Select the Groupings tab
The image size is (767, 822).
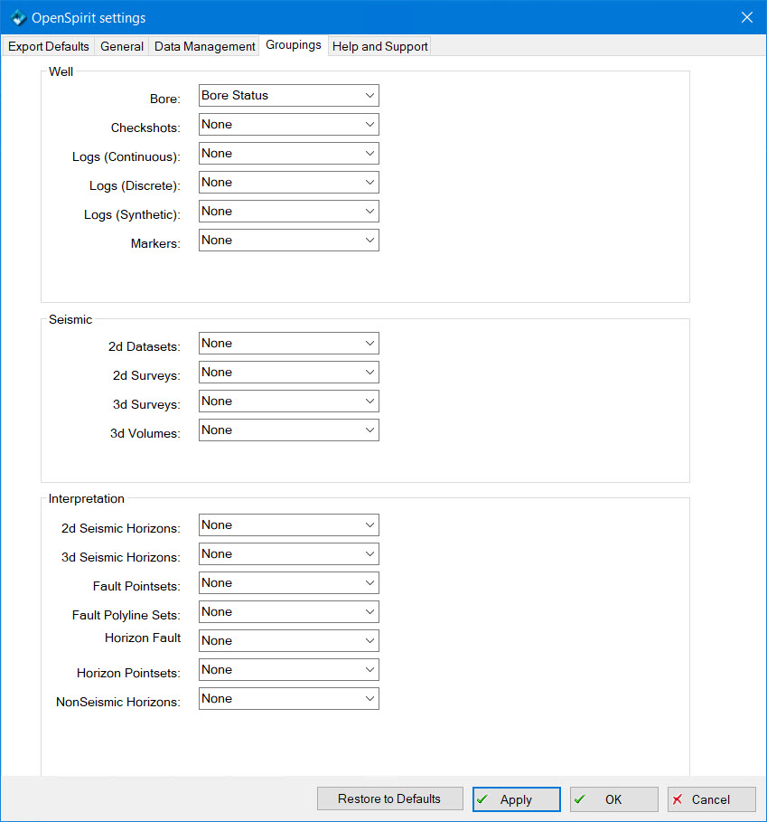[x=294, y=45]
